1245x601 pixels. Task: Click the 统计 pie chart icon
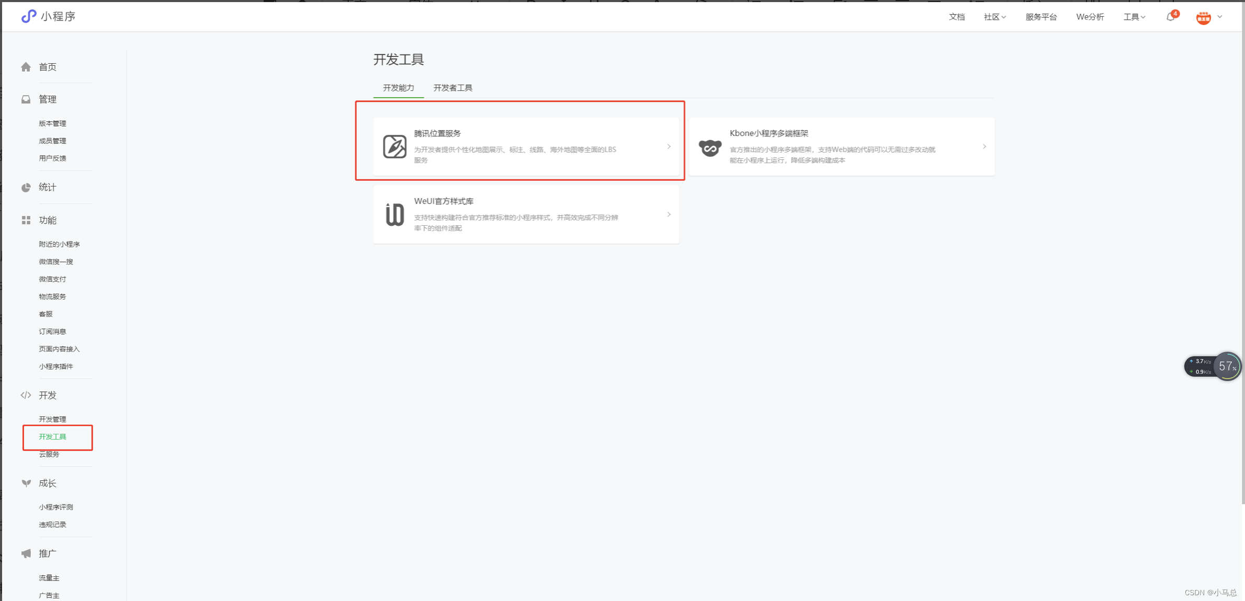point(26,187)
